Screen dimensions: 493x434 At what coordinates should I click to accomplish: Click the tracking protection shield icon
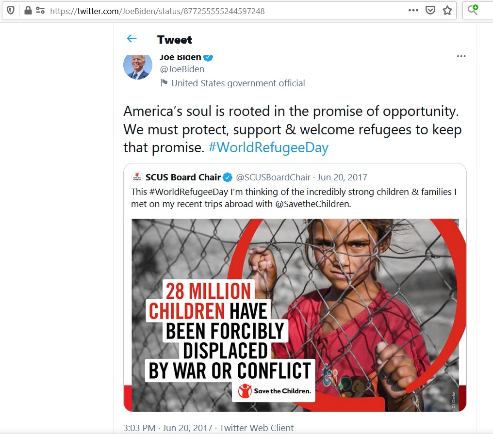[x=11, y=10]
